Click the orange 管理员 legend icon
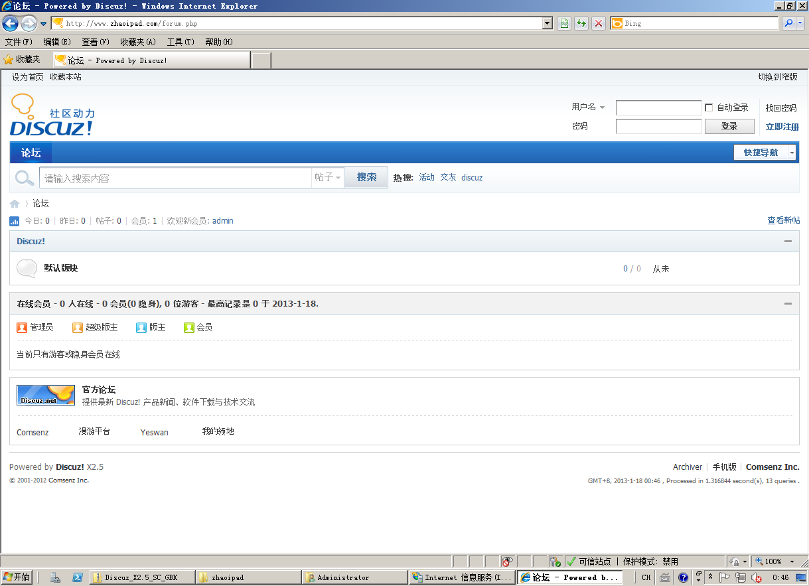 22,327
